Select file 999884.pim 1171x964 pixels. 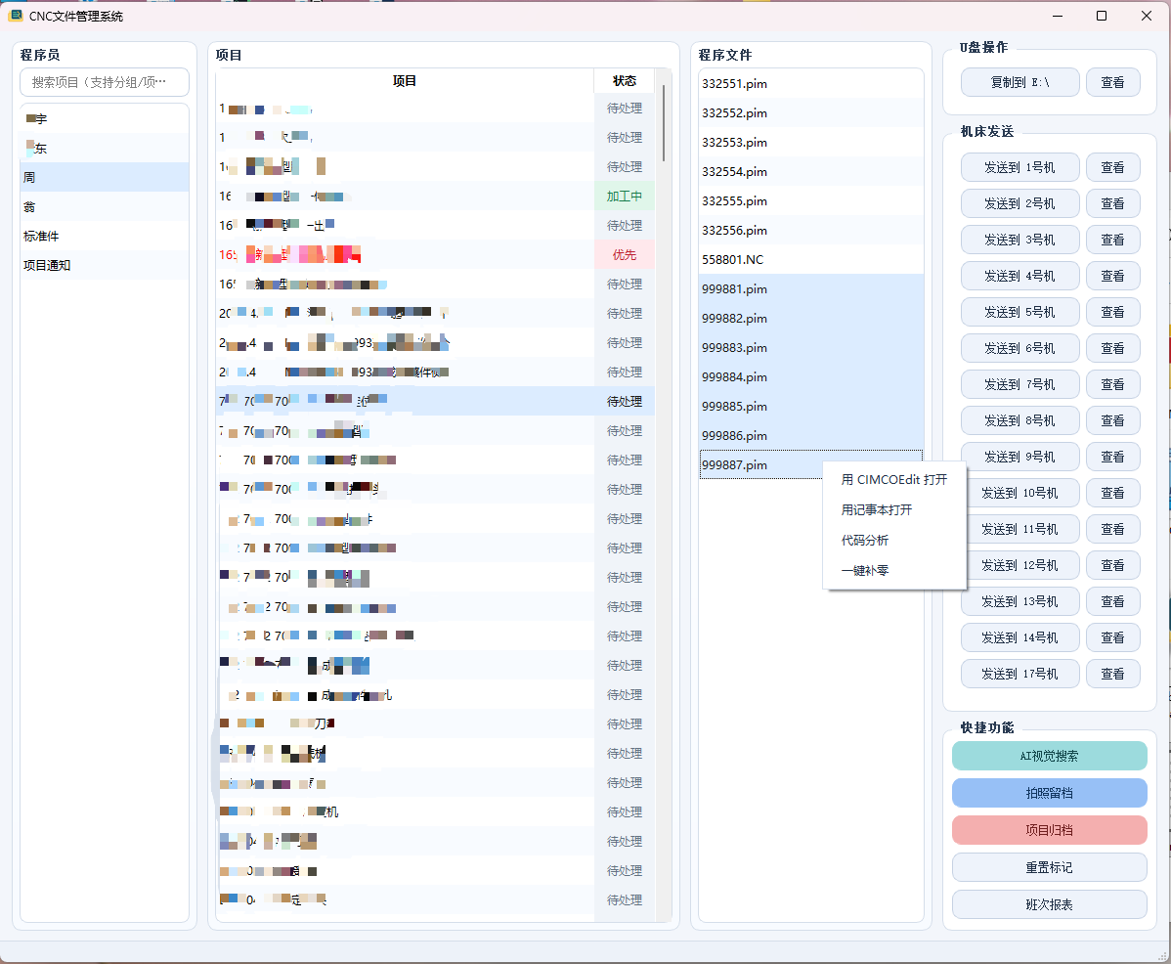(811, 377)
